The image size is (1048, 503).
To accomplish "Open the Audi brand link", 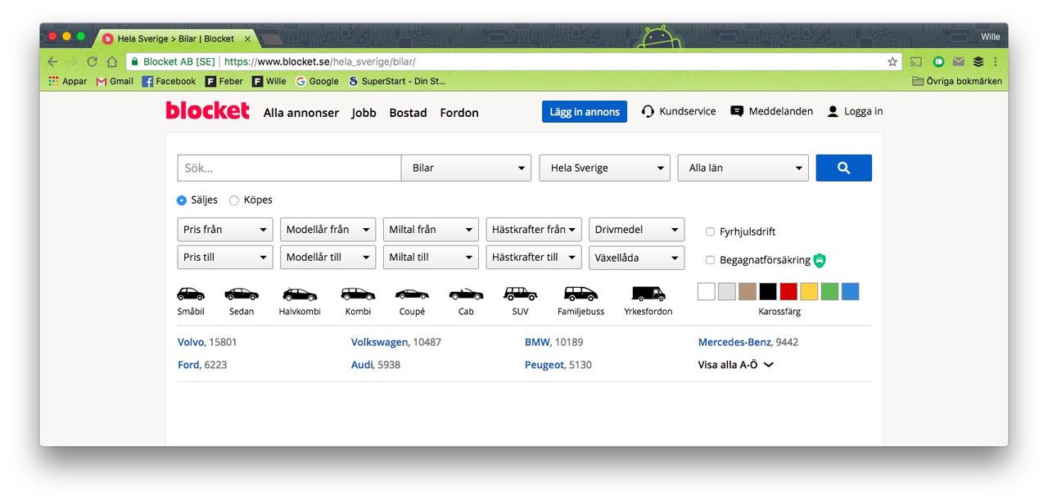I will pos(362,365).
